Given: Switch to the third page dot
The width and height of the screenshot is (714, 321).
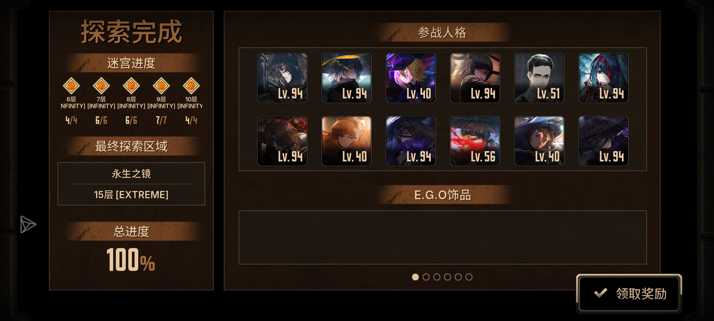Looking at the screenshot, I should point(437,277).
